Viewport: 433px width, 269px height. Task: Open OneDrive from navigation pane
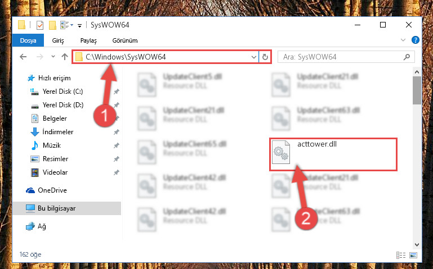click(52, 190)
